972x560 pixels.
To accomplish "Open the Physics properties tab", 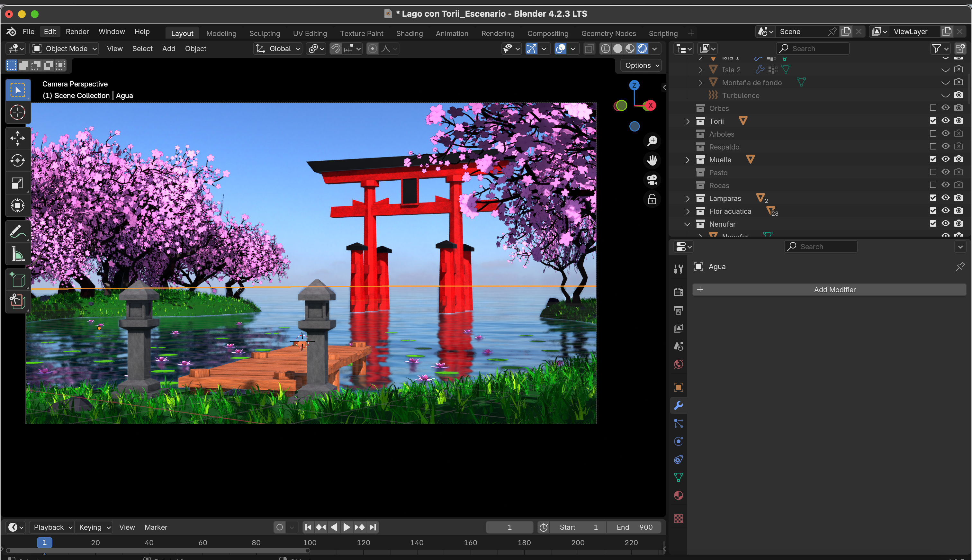I will tap(679, 441).
